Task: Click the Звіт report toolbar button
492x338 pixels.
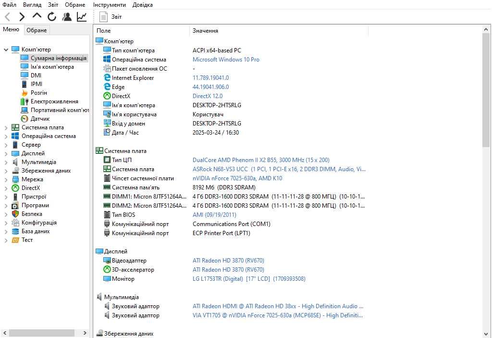Action: (111, 17)
